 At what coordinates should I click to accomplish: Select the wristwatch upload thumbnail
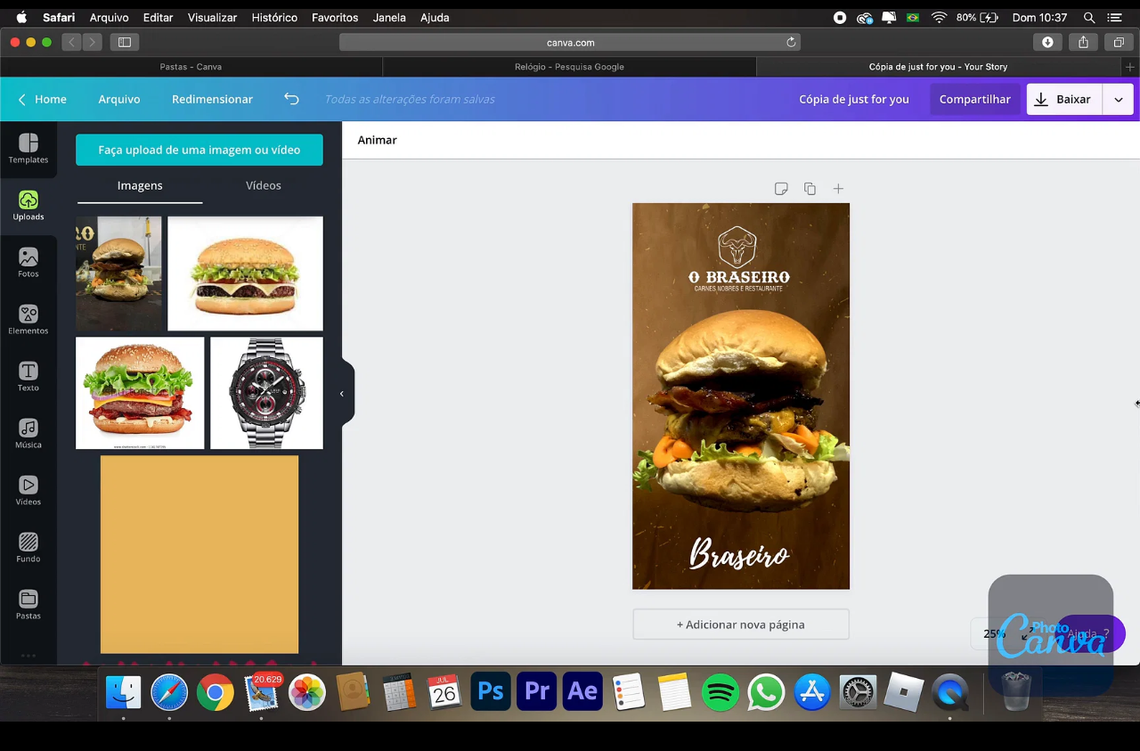(x=267, y=393)
